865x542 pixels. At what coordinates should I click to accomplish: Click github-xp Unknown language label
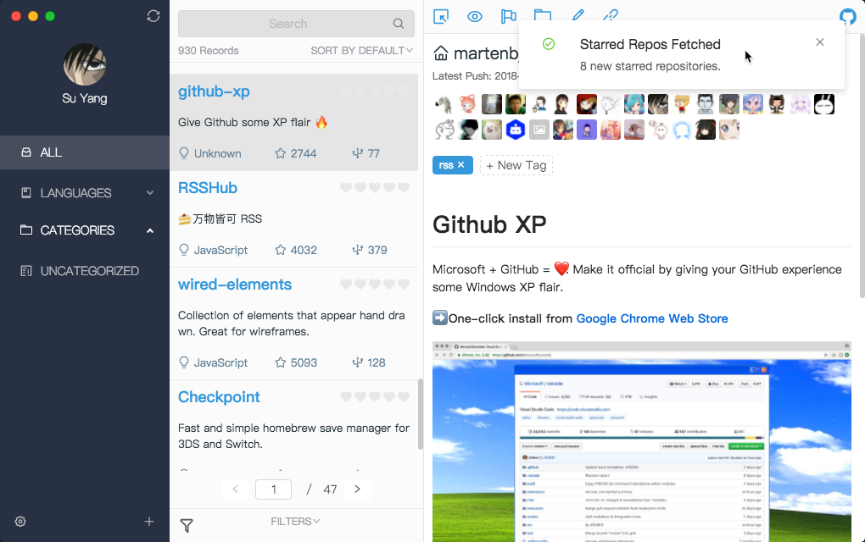coord(210,153)
